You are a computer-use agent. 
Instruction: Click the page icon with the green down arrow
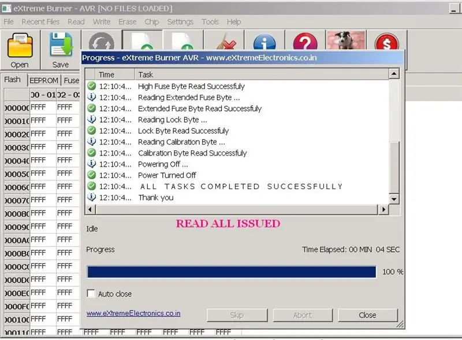(183, 40)
